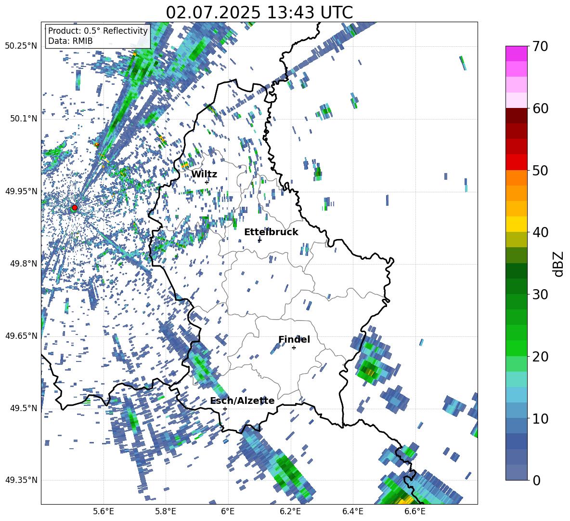Click the 50.25°N latitude label

(x=21, y=46)
